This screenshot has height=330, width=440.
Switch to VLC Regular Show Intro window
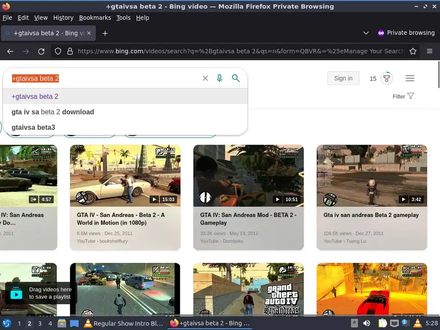124,323
